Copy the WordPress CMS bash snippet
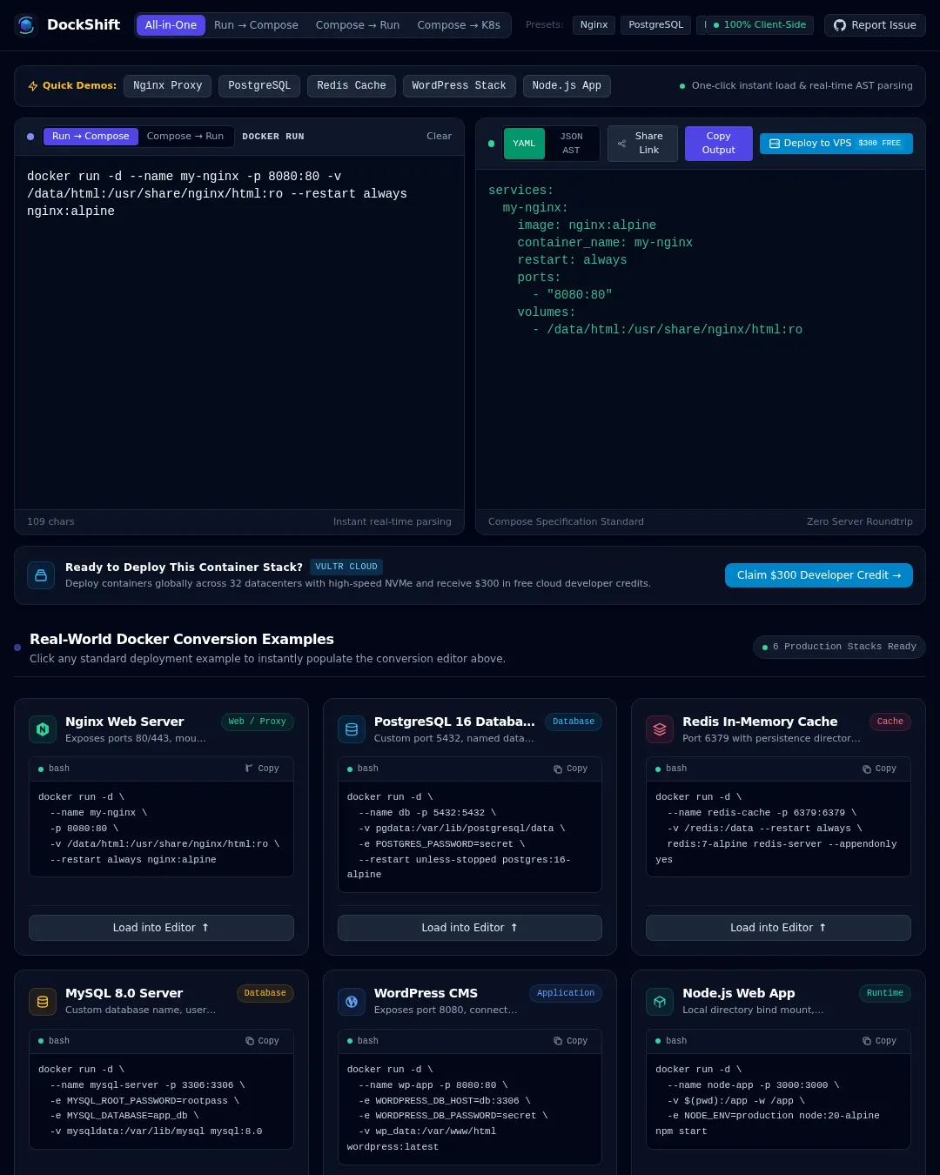Viewport: 940px width, 1175px height. point(571,1041)
